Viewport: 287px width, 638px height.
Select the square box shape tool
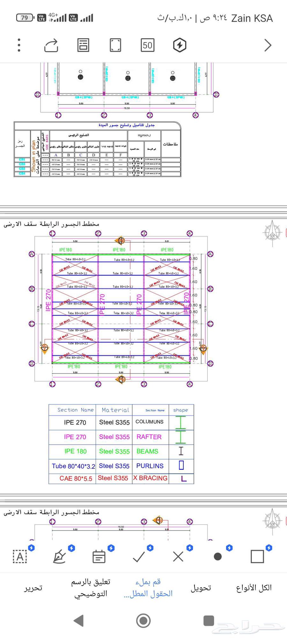tap(257, 557)
